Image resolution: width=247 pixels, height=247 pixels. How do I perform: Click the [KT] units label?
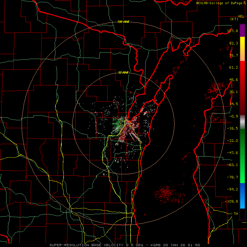[x=234, y=19]
